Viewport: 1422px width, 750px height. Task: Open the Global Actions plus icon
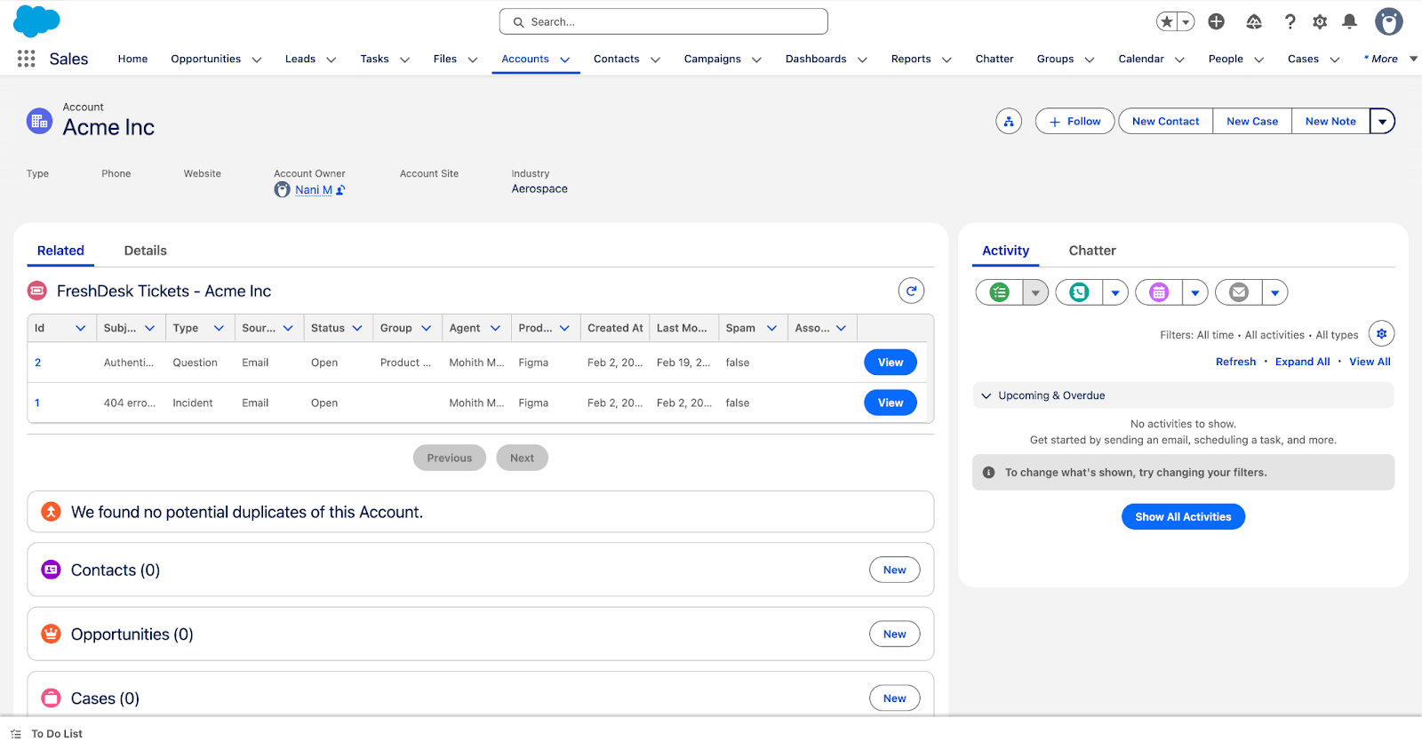(x=1217, y=21)
